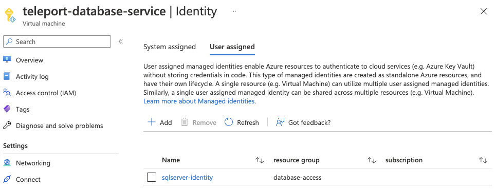Click Got feedback? label
Viewport: 496px width, 192px height.
309,123
